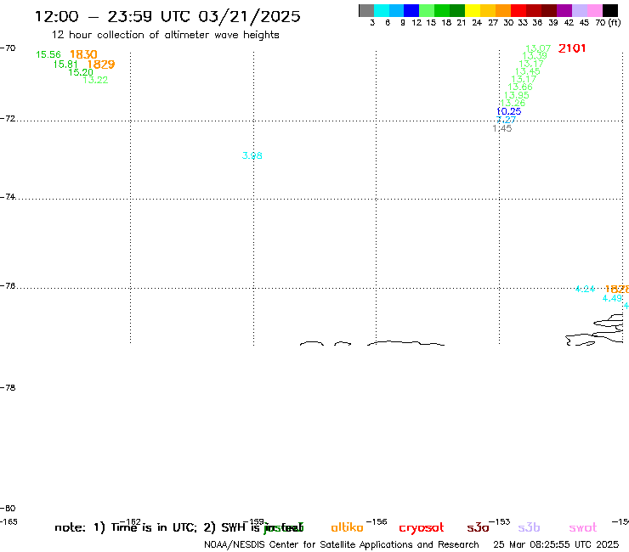629x552 pixels.
Task: Click the latitude label -70
Action: coord(8,48)
